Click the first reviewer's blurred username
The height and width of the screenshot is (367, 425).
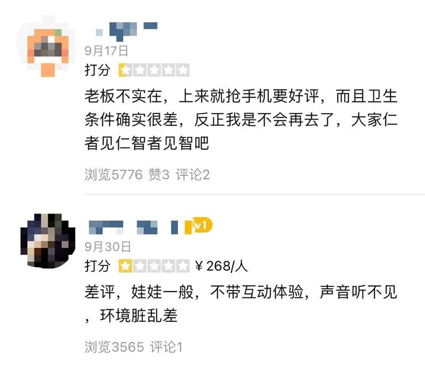coord(126,30)
